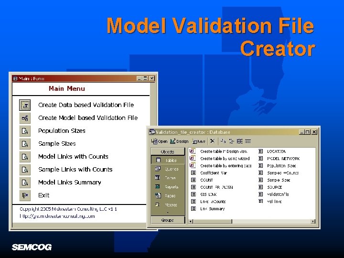Viewport: 344px width, 258px height.
Task: Open Model Links with Counts preview icon
Action: pyautogui.click(x=25, y=157)
